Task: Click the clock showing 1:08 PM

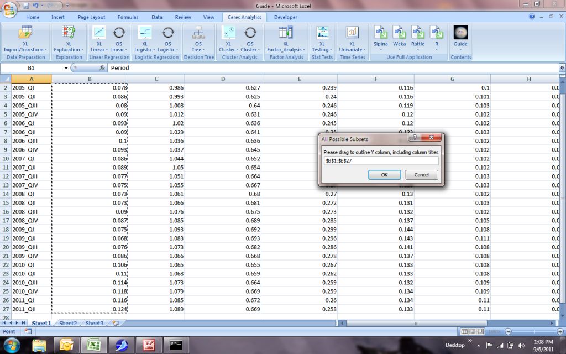Action: click(x=543, y=342)
